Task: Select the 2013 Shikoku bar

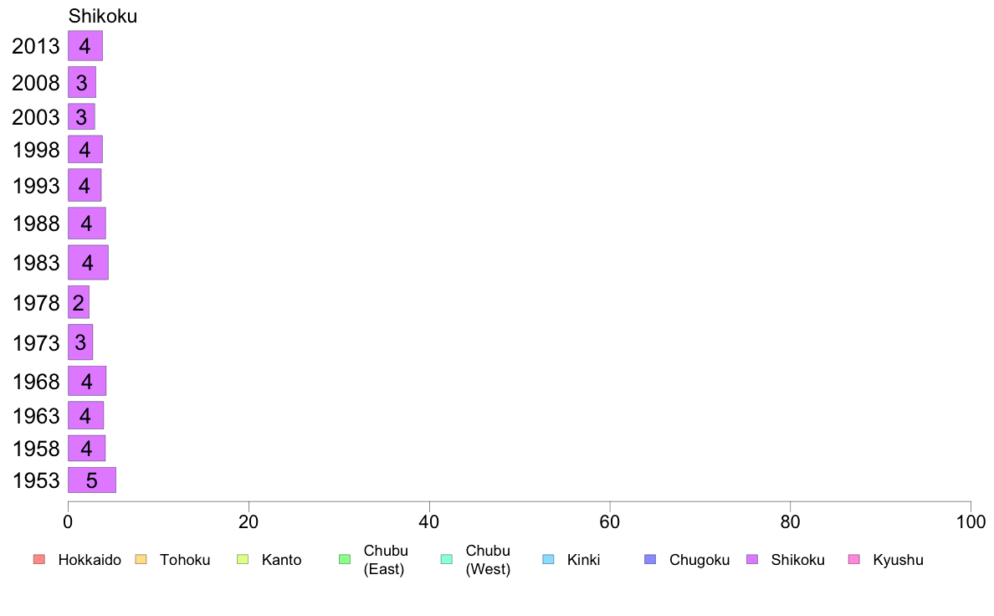Action: pyautogui.click(x=85, y=46)
